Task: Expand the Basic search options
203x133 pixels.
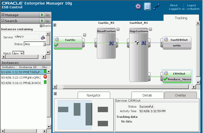Action: pos(41,26)
